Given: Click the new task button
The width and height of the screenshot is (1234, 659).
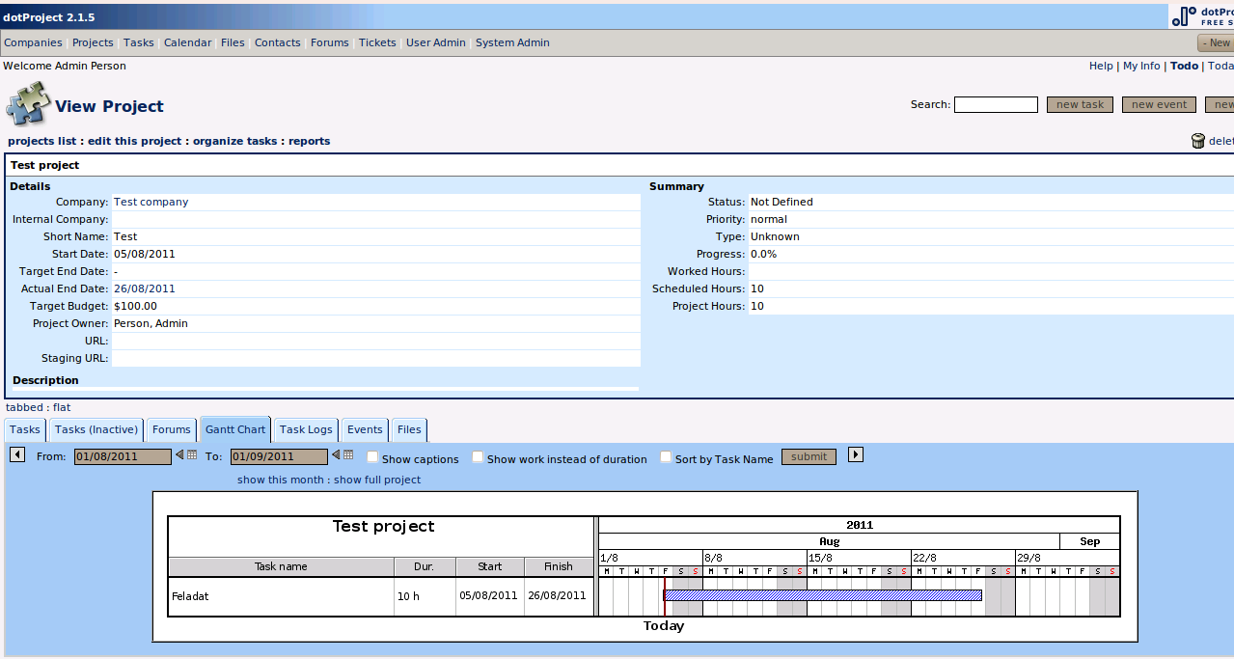Looking at the screenshot, I should point(1080,104).
